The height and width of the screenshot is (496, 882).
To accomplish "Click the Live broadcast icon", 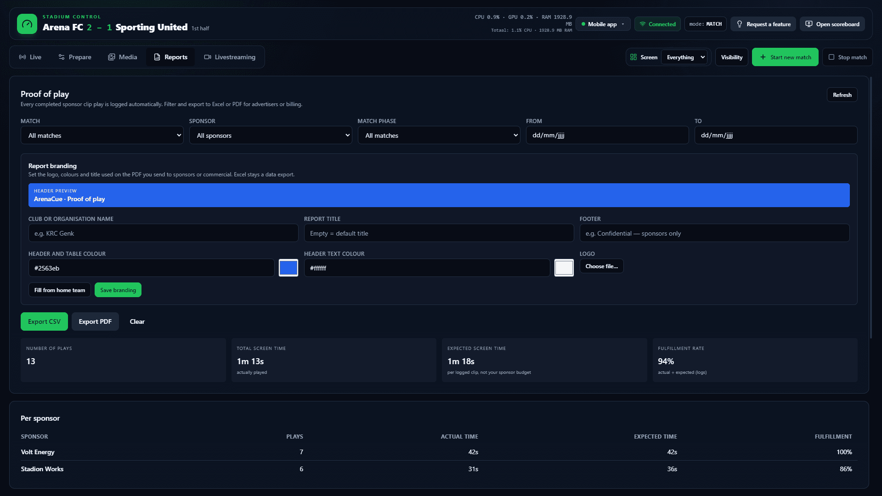I will coord(23,57).
